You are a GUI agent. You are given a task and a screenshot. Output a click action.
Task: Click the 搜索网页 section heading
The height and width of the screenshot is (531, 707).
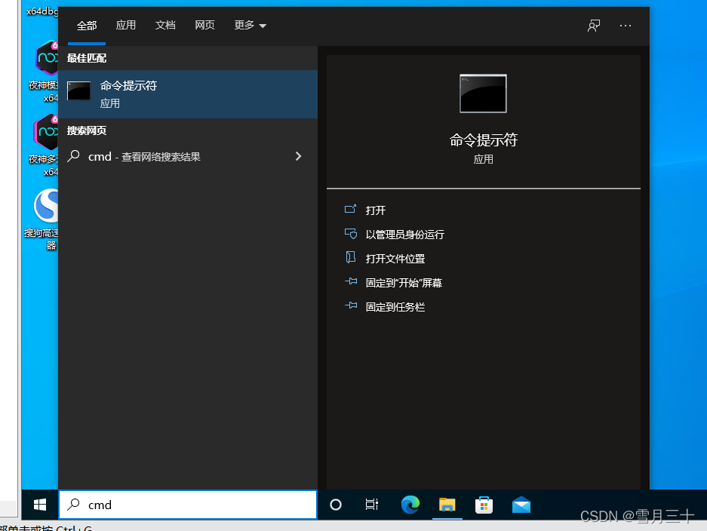(87, 130)
